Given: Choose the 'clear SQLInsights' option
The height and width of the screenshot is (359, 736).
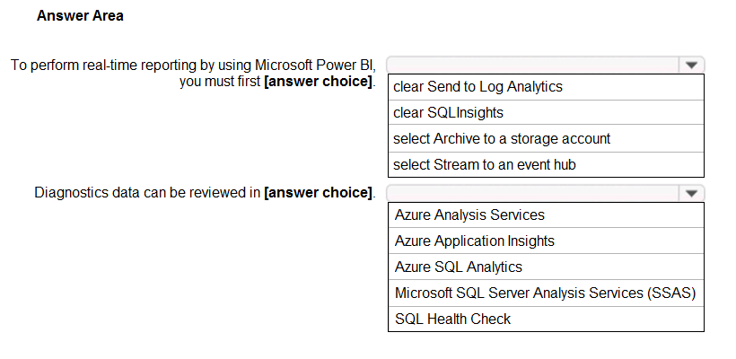Looking at the screenshot, I should pos(546,112).
